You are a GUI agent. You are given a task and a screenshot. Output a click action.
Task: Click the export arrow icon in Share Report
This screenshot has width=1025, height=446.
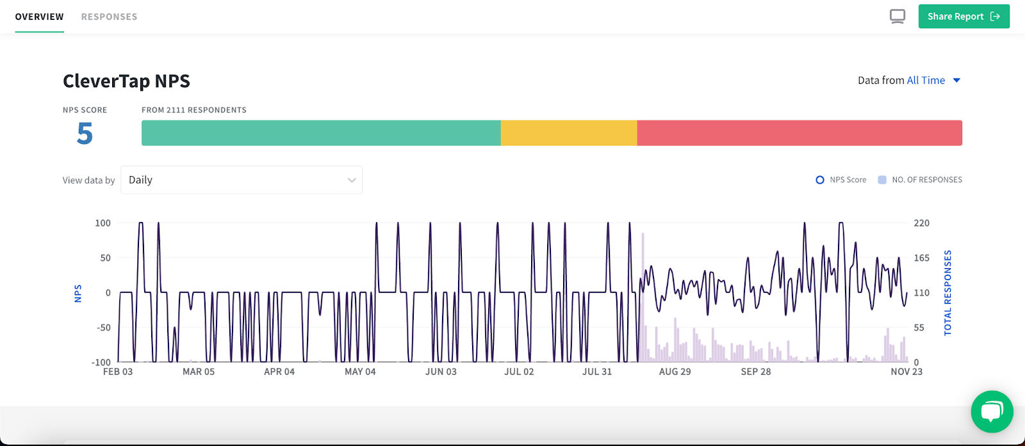coord(995,17)
